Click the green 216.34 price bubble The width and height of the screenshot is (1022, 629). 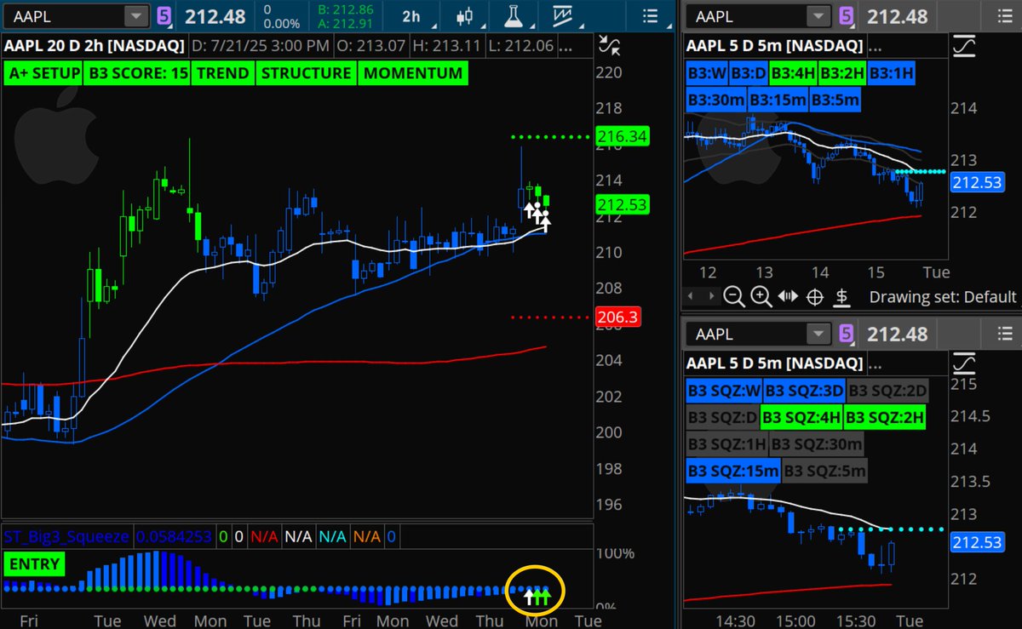tap(623, 136)
